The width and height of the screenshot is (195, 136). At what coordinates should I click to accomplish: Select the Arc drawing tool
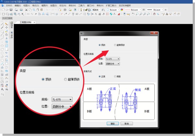(2, 35)
